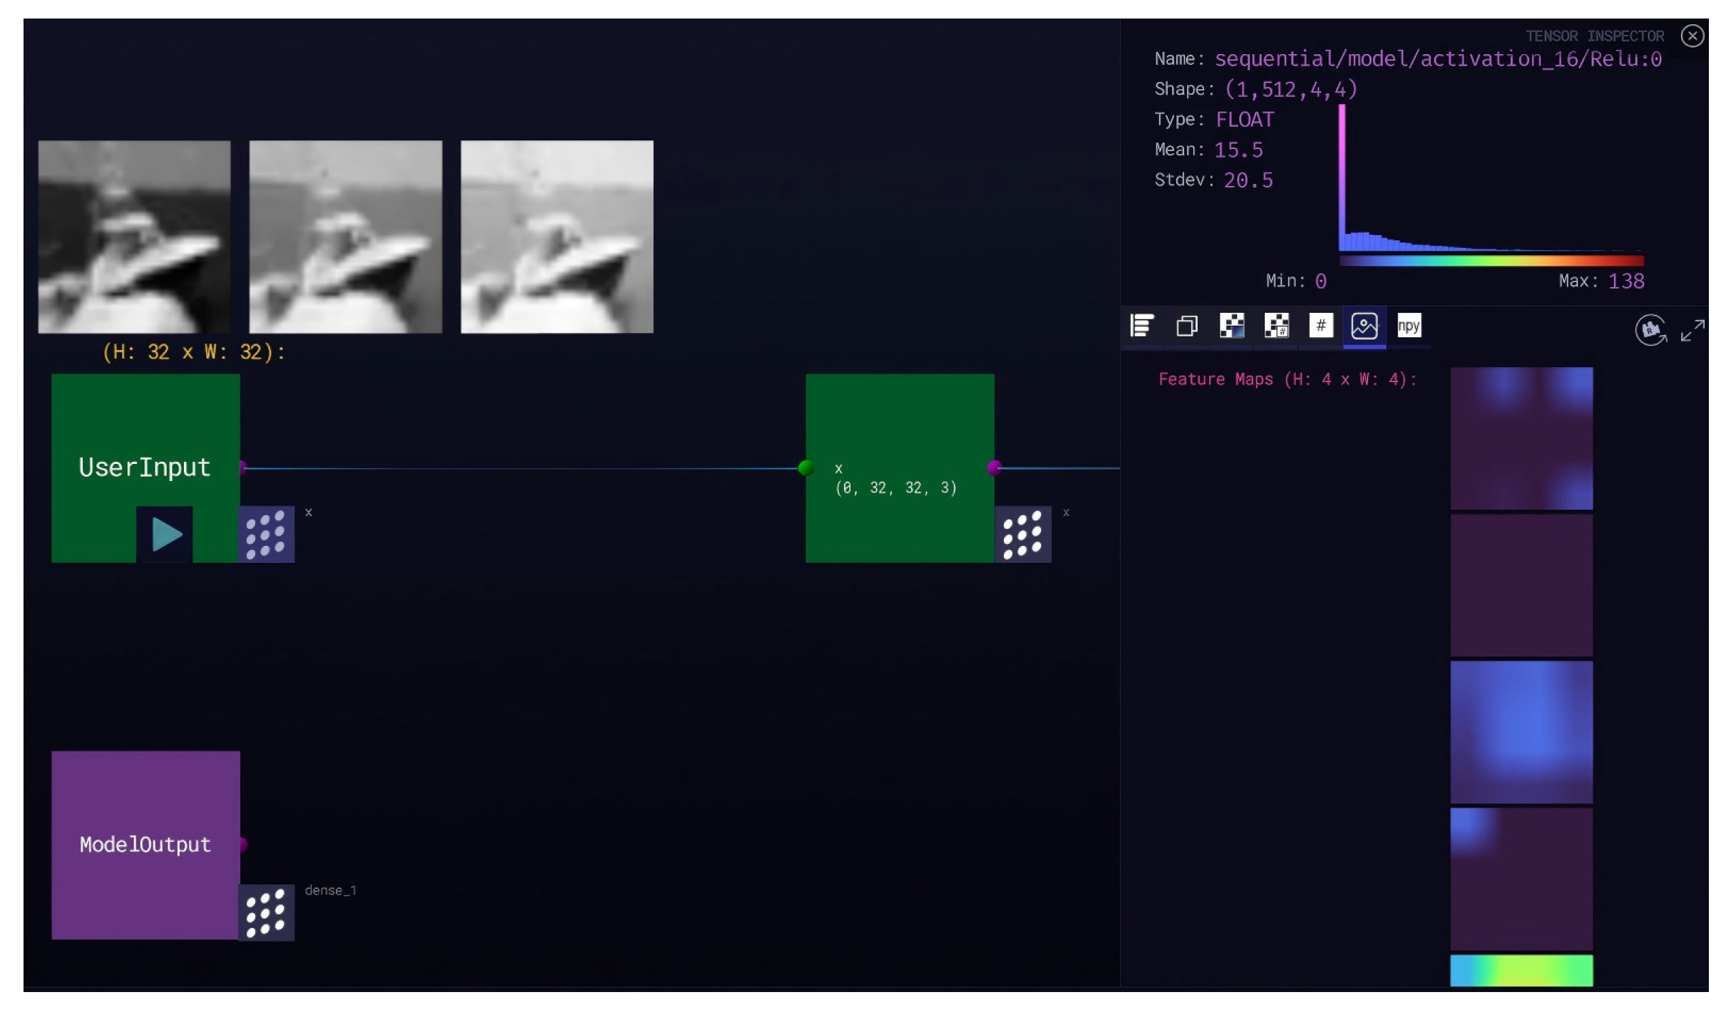Open the middle input channel thumbnail
1726x1012 pixels.
click(x=346, y=237)
